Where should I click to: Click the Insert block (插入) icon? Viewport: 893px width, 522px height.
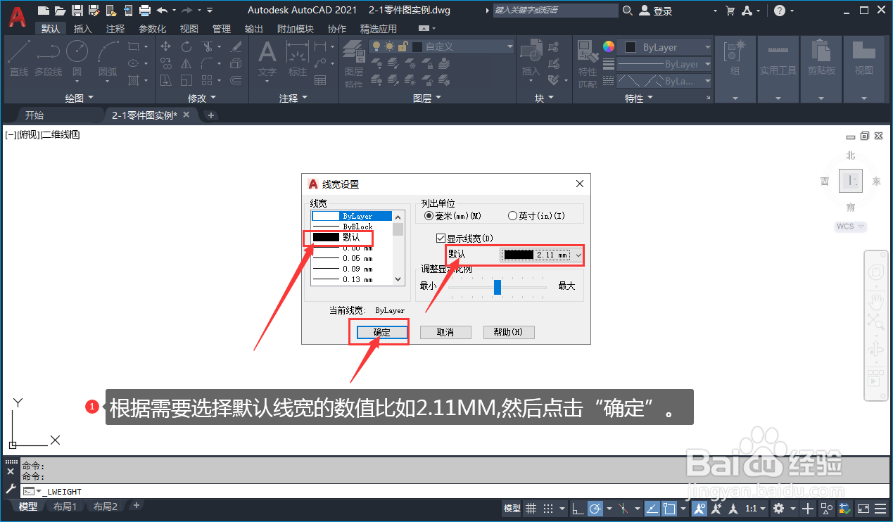pos(531,58)
